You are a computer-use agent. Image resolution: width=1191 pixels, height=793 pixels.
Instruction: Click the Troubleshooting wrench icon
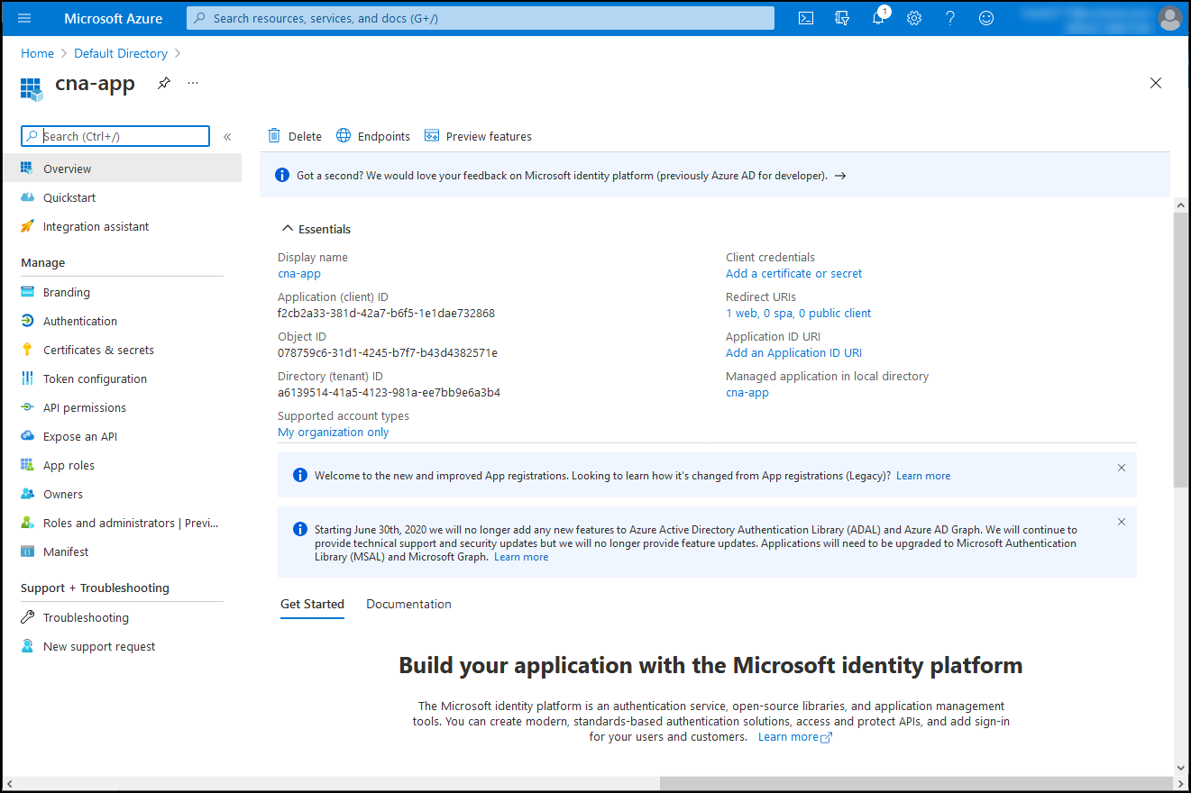(x=27, y=617)
